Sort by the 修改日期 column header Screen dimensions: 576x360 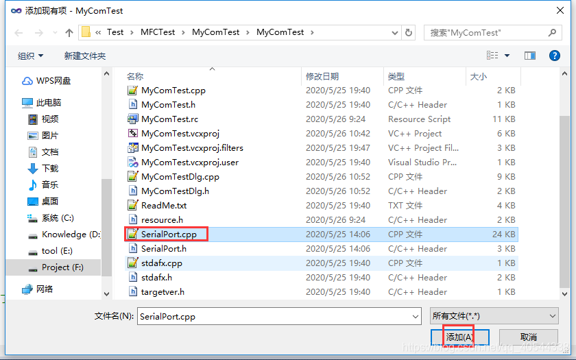[x=322, y=76]
